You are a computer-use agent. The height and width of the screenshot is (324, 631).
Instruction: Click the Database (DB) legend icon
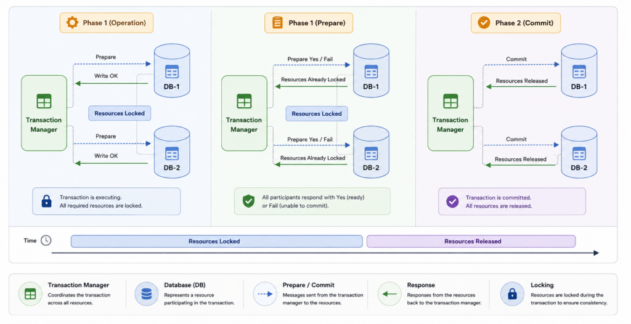[147, 294]
